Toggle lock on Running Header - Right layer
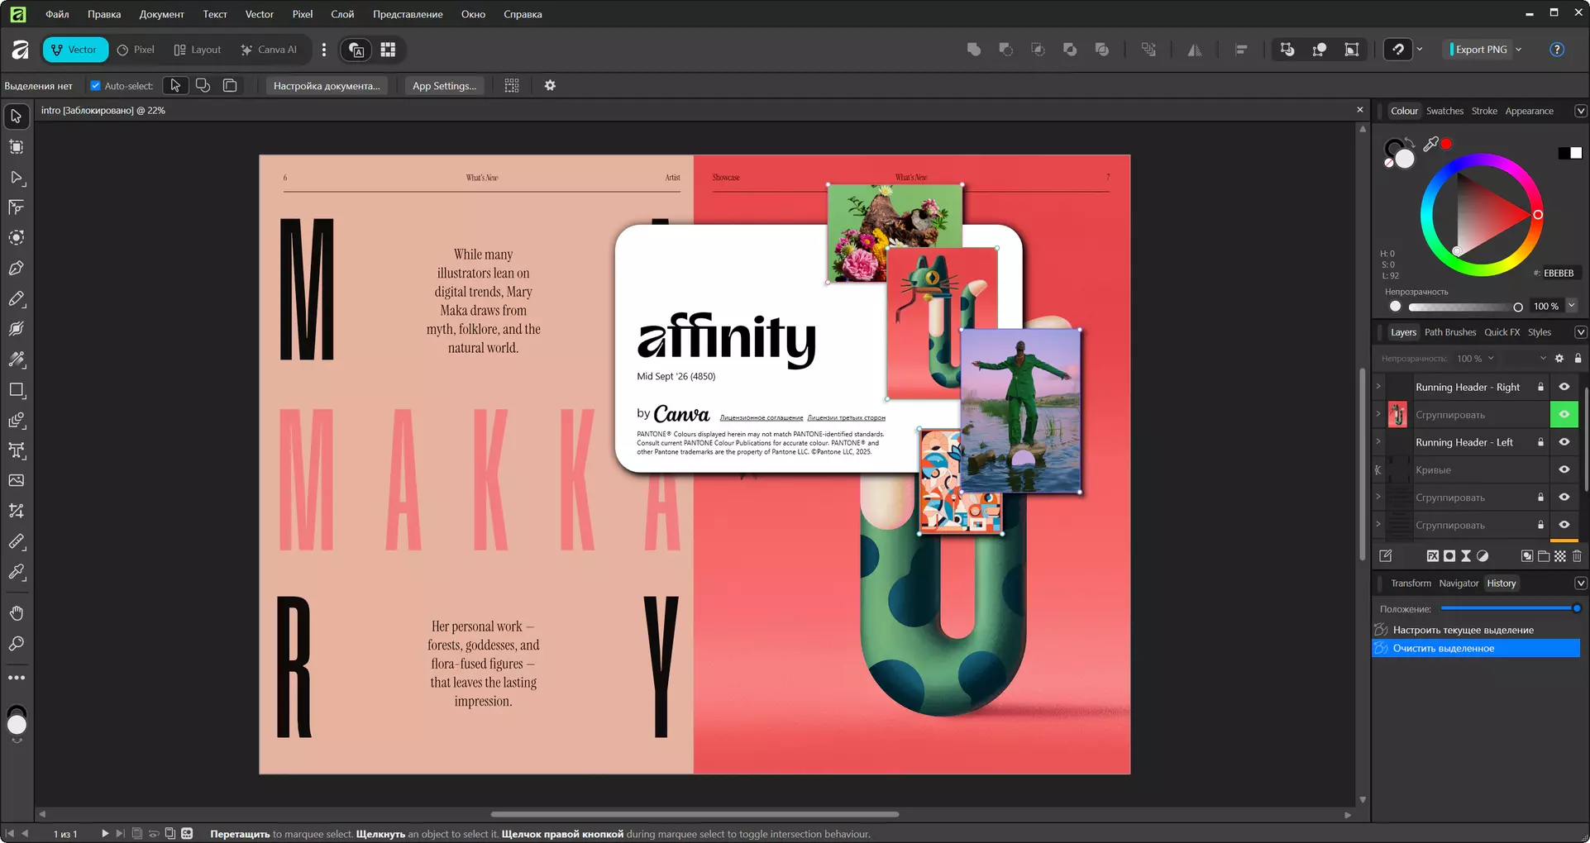1590x843 pixels. [1541, 387]
